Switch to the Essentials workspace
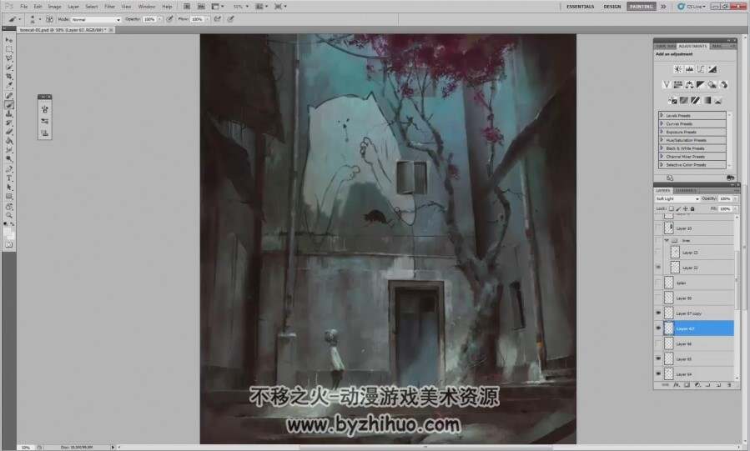The width and height of the screenshot is (750, 451). point(580,7)
